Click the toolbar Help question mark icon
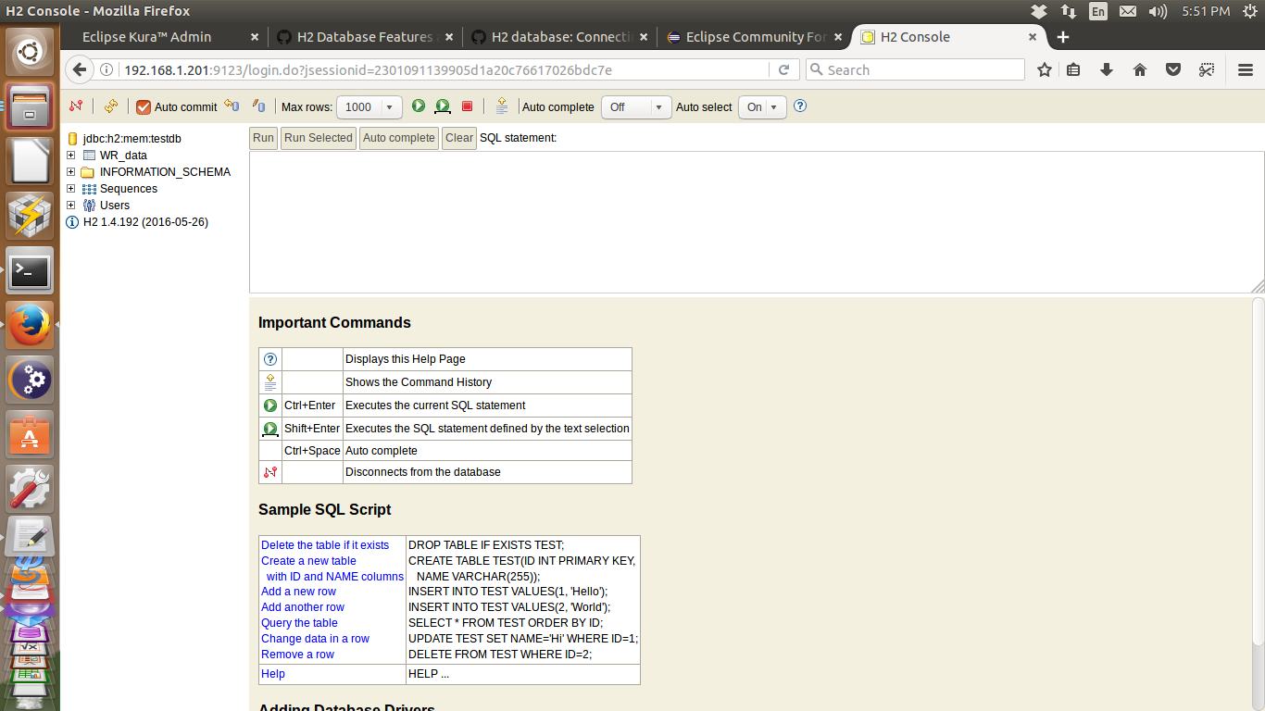 click(800, 106)
